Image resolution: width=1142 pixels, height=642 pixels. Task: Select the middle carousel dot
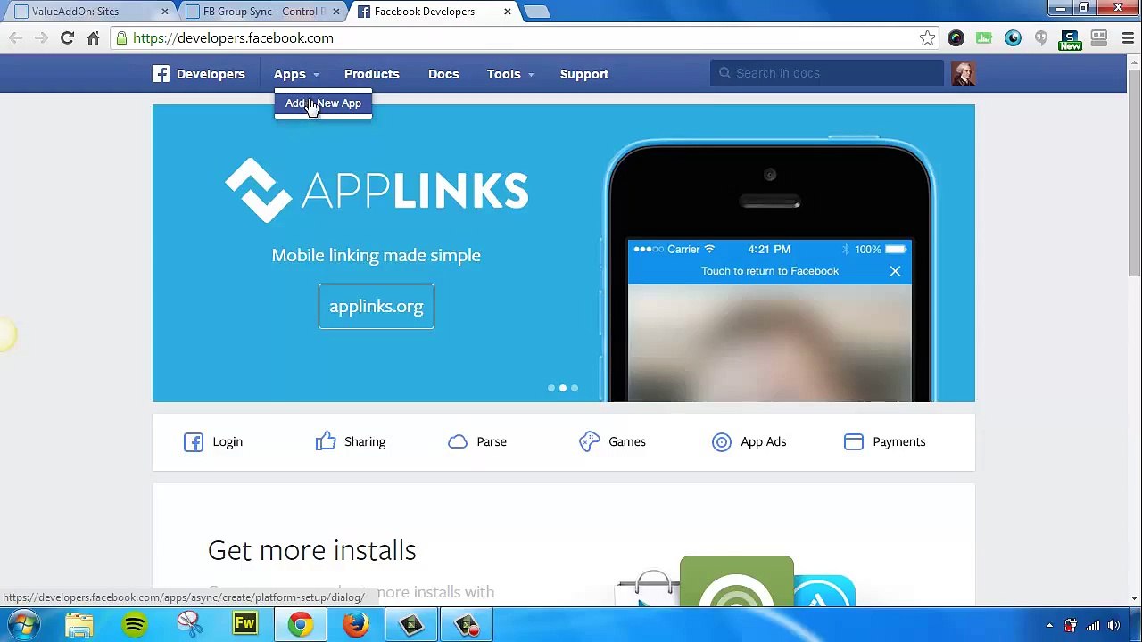563,388
